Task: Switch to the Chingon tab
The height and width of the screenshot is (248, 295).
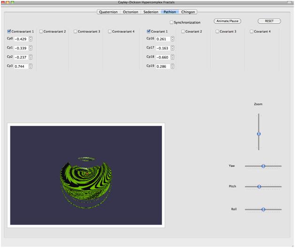Action: [188, 12]
